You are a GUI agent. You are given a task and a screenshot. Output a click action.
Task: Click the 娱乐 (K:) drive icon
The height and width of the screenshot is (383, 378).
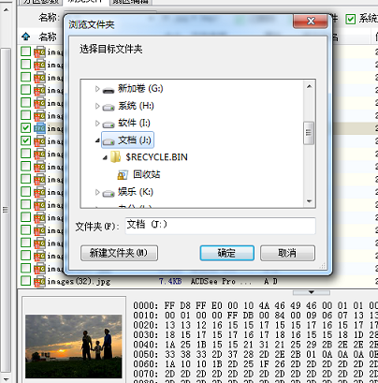tap(109, 193)
